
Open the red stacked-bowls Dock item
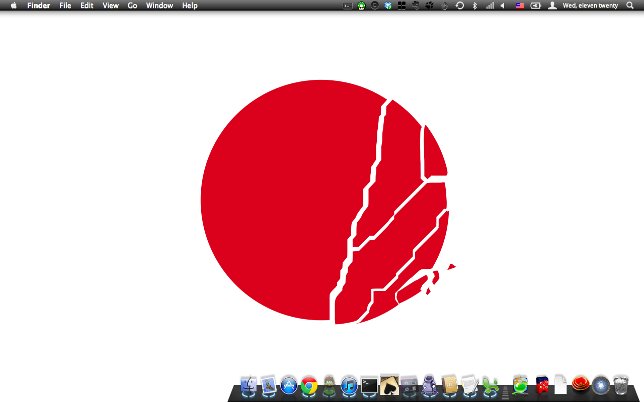pyautogui.click(x=581, y=384)
